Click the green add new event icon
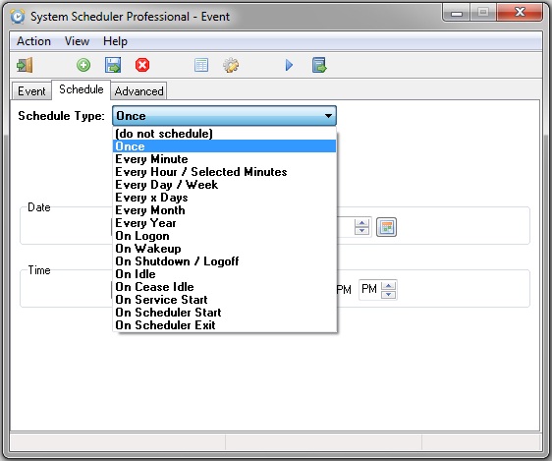The width and height of the screenshot is (552, 461). click(83, 65)
